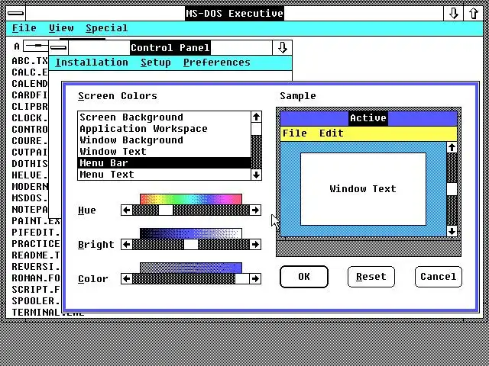Click the Sample window scrollbar thumb

[452, 189]
